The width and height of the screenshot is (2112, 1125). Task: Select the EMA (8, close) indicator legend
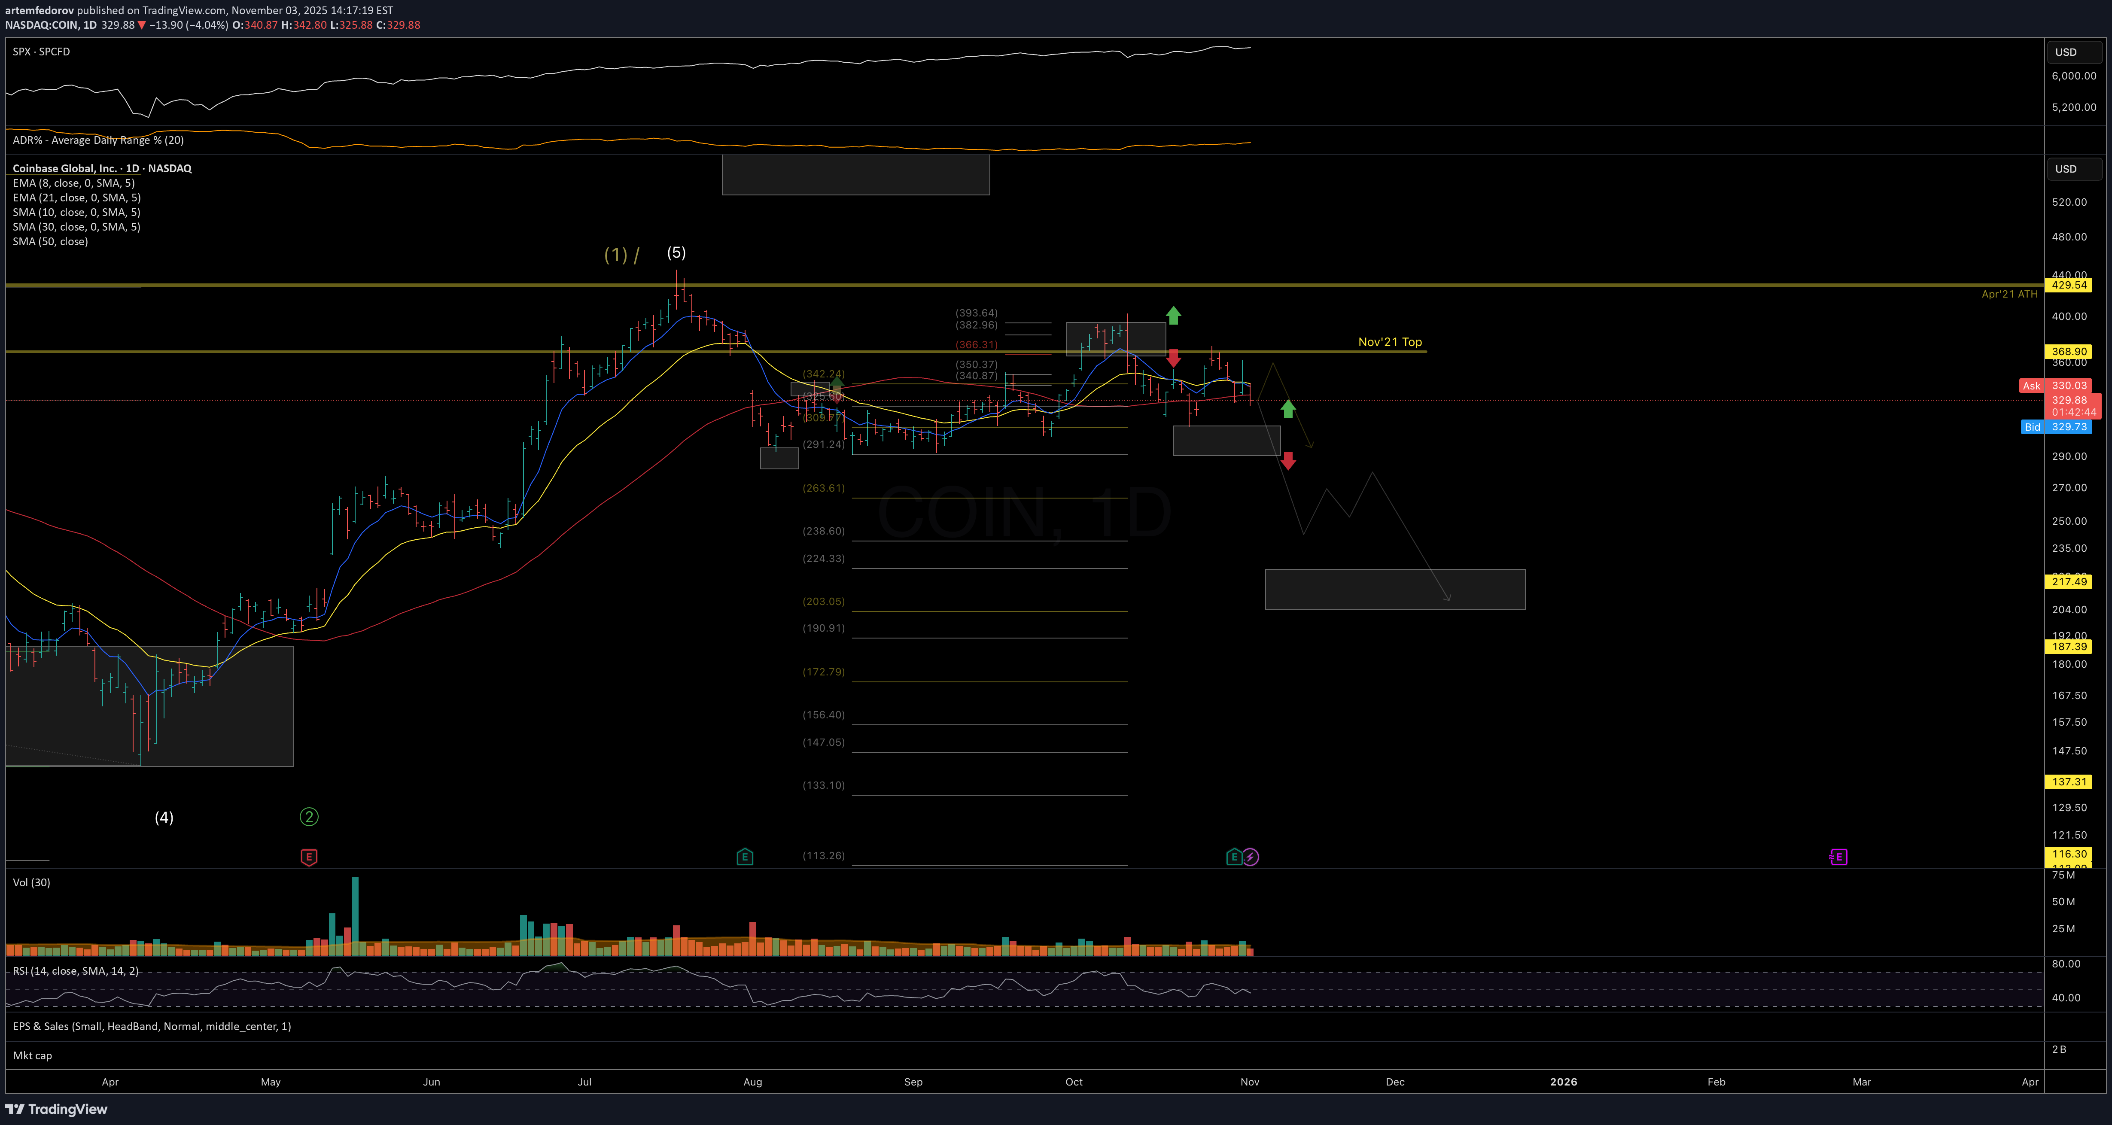coord(73,183)
